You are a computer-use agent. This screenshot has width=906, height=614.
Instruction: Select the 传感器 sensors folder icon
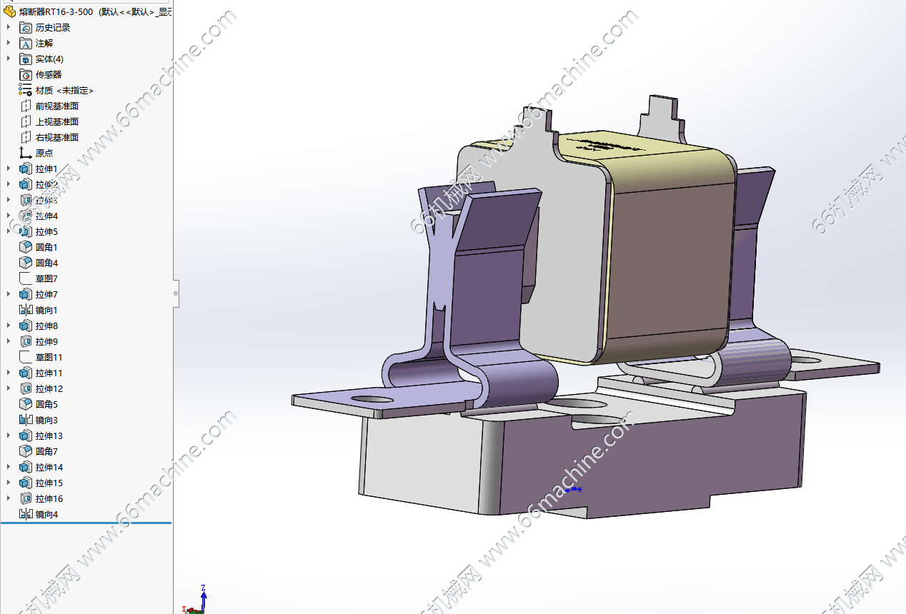tap(26, 74)
